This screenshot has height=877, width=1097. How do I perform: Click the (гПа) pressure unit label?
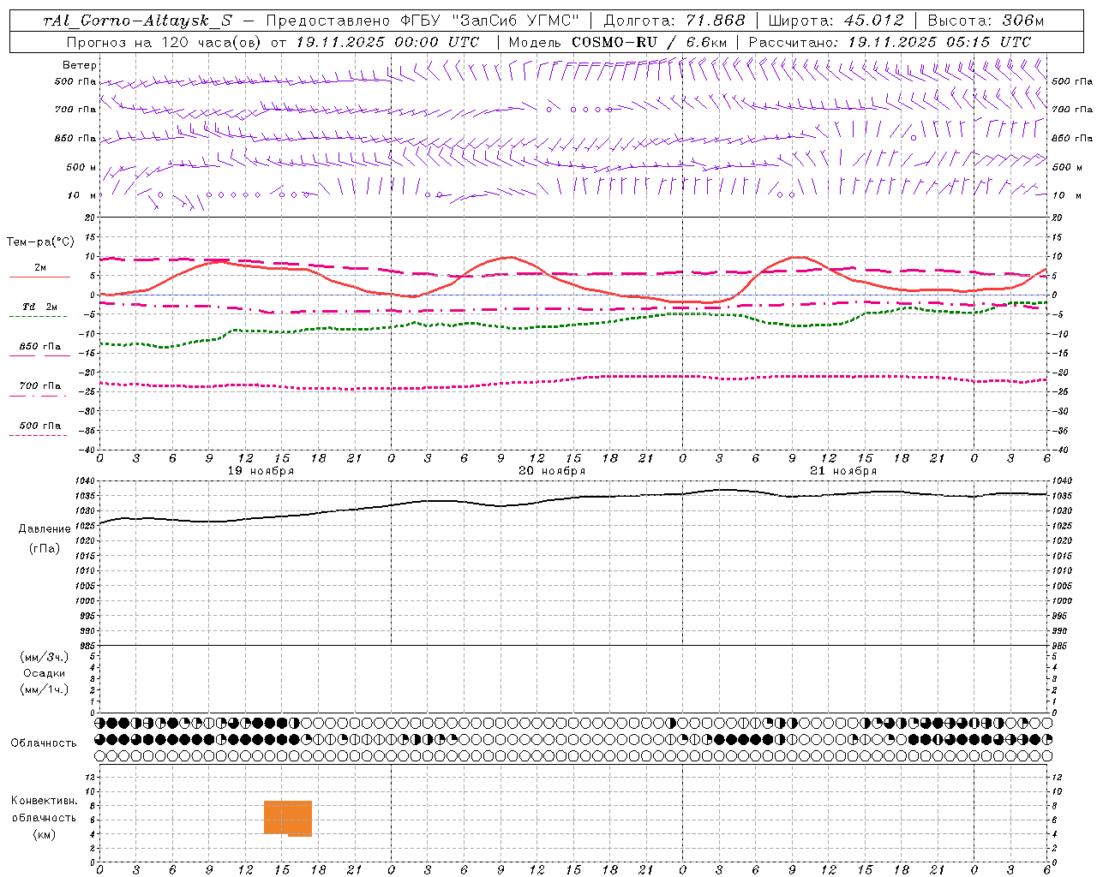click(45, 549)
